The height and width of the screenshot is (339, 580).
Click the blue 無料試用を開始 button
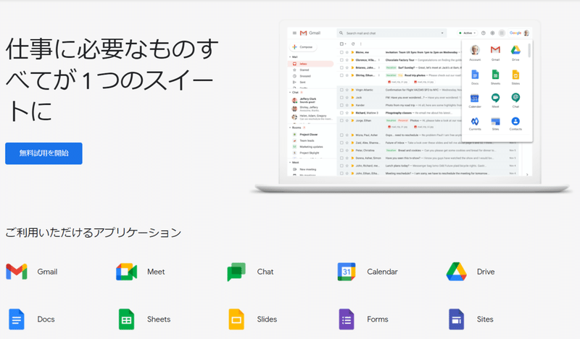coord(43,154)
